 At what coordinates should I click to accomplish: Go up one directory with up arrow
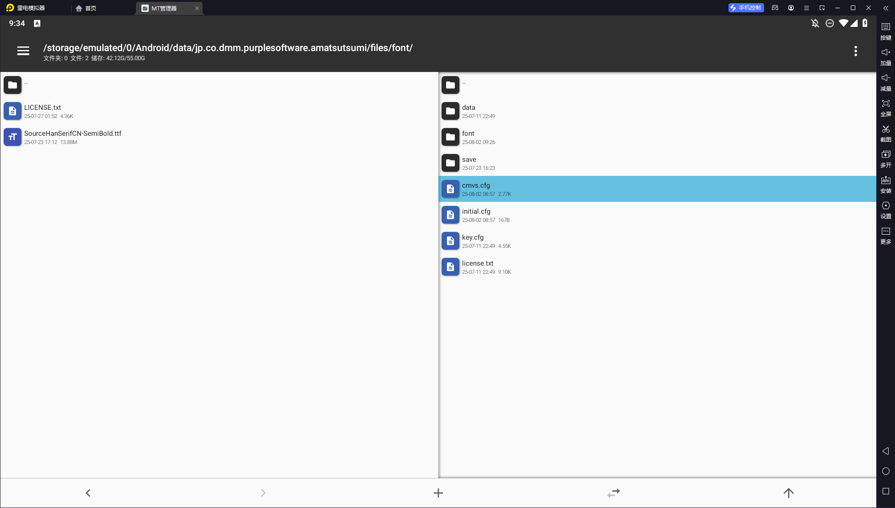coord(788,493)
